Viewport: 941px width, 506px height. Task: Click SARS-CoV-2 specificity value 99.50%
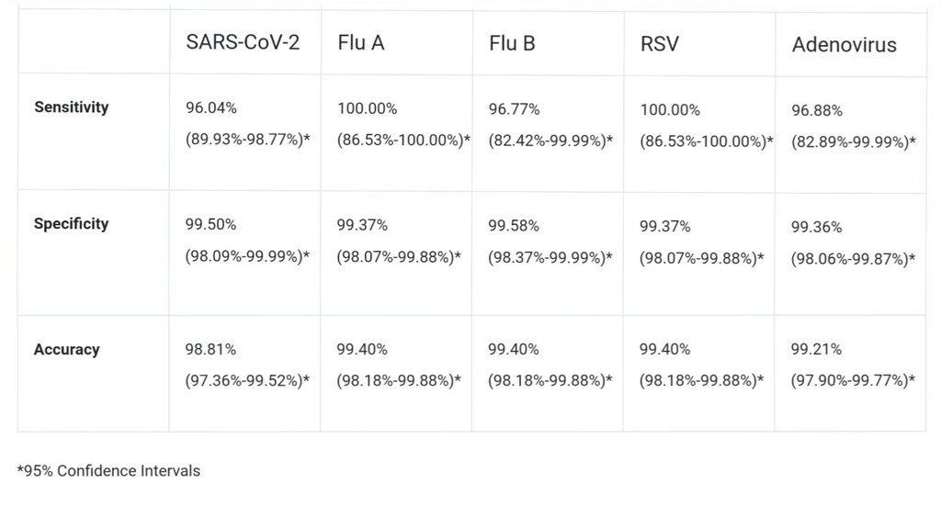pyautogui.click(x=211, y=226)
